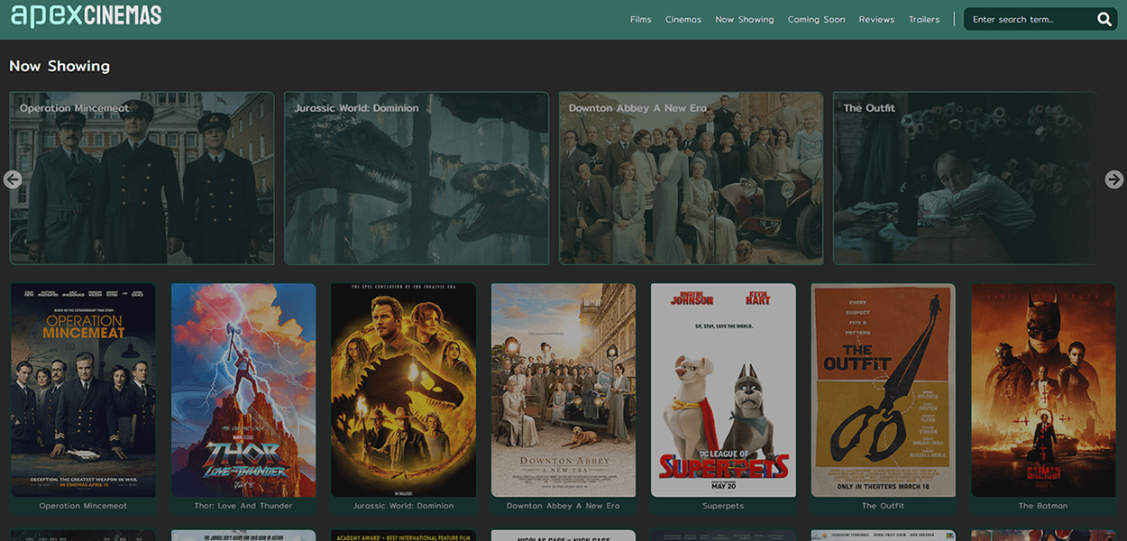The height and width of the screenshot is (541, 1127).
Task: Go to Coming Soon page
Action: [817, 20]
